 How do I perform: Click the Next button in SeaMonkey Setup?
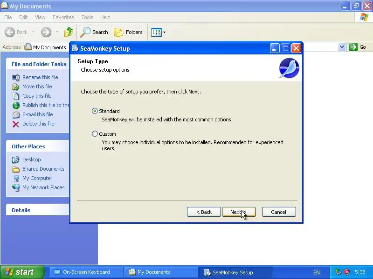(239, 212)
